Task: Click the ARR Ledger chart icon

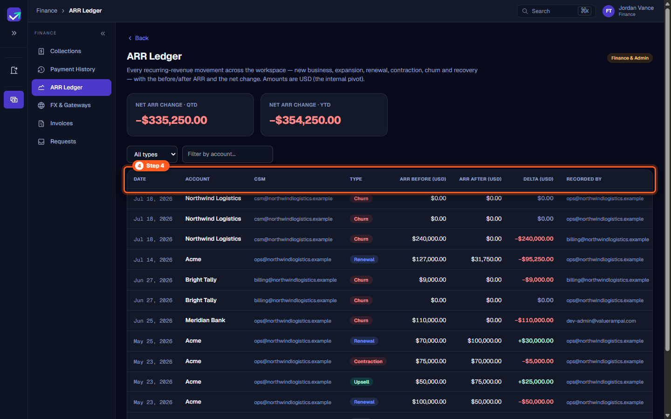Action: pyautogui.click(x=41, y=88)
